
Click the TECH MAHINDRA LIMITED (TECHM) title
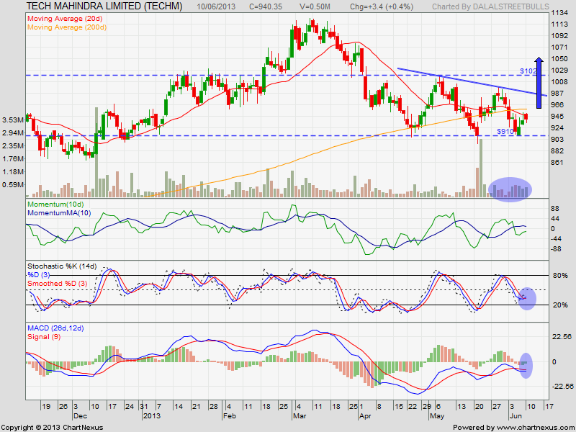tap(104, 6)
